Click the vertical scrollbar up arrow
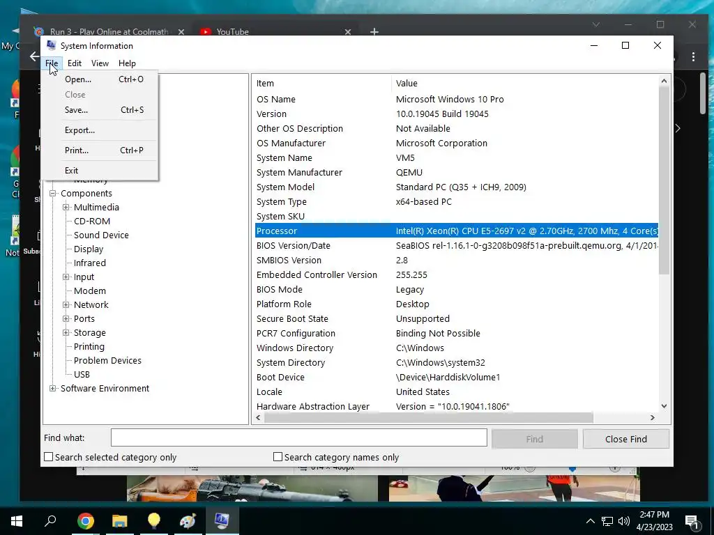 pyautogui.click(x=664, y=81)
